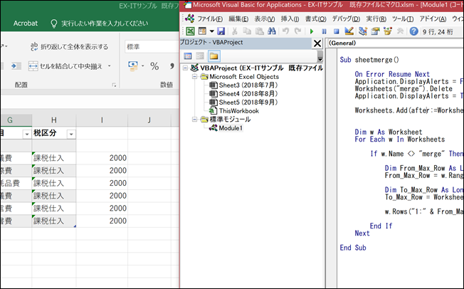Click セルを結合して中央揃え in Excel
Screen dimensions: 464x289
pos(65,66)
